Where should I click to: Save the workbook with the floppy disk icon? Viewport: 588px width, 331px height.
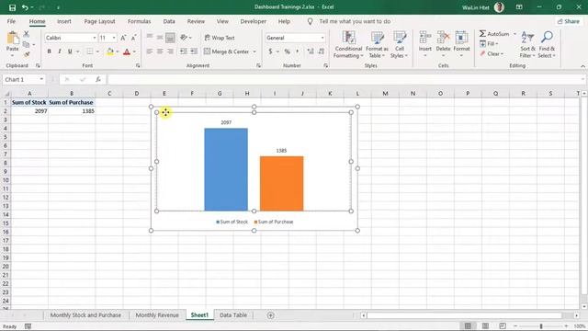[x=12, y=7]
